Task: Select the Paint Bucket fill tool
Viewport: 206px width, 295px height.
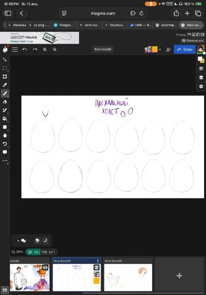Action: pos(5,119)
